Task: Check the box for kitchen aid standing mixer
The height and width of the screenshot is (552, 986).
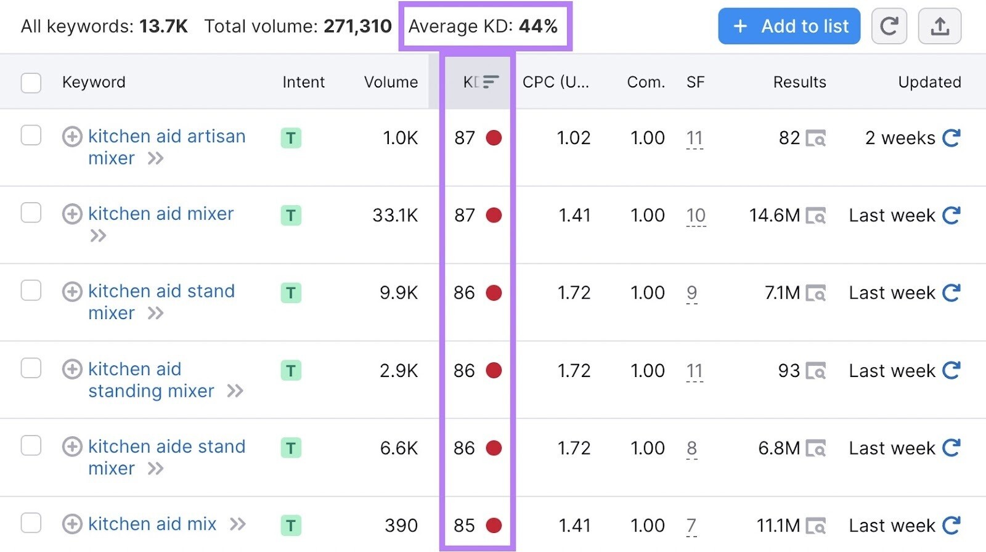Action: (x=31, y=368)
